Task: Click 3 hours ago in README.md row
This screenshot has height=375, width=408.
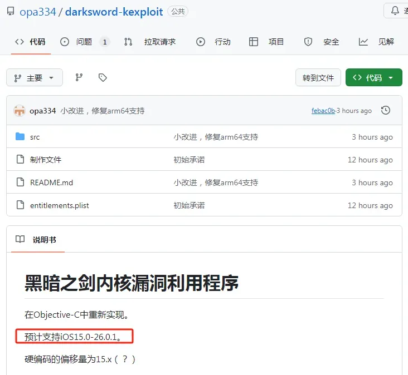Action: [x=372, y=182]
